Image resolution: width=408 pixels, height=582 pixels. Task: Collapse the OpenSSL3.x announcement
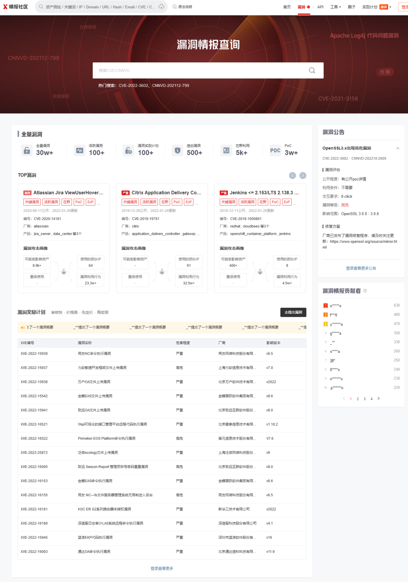[x=398, y=148]
